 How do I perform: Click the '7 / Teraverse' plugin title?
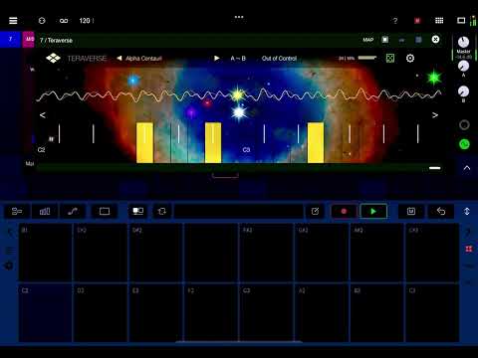coord(56,41)
